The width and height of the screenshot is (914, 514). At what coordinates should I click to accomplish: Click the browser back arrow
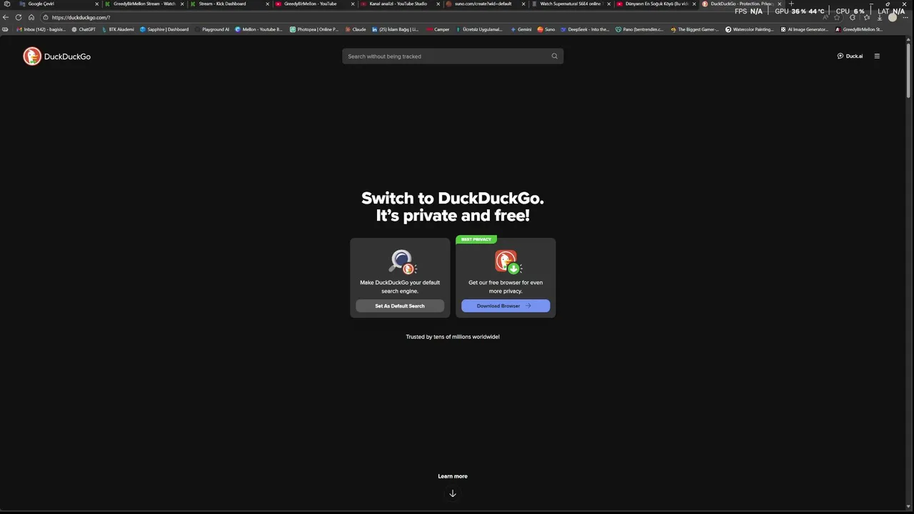pos(6,17)
